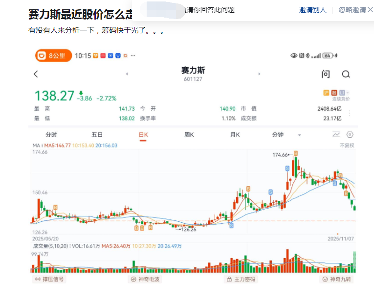Click the 成交量(5,10,20) volume label
This screenshot has height=284, width=374.
coord(50,246)
